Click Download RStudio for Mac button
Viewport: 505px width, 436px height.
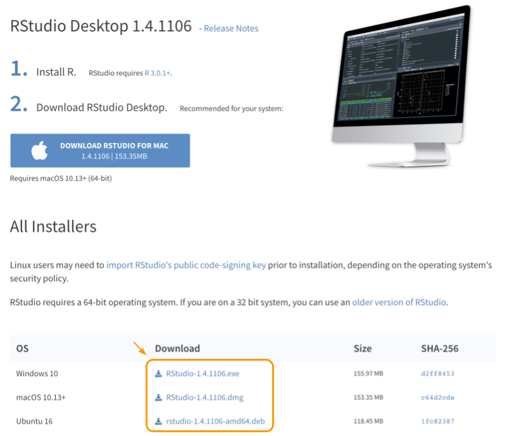[x=100, y=151]
